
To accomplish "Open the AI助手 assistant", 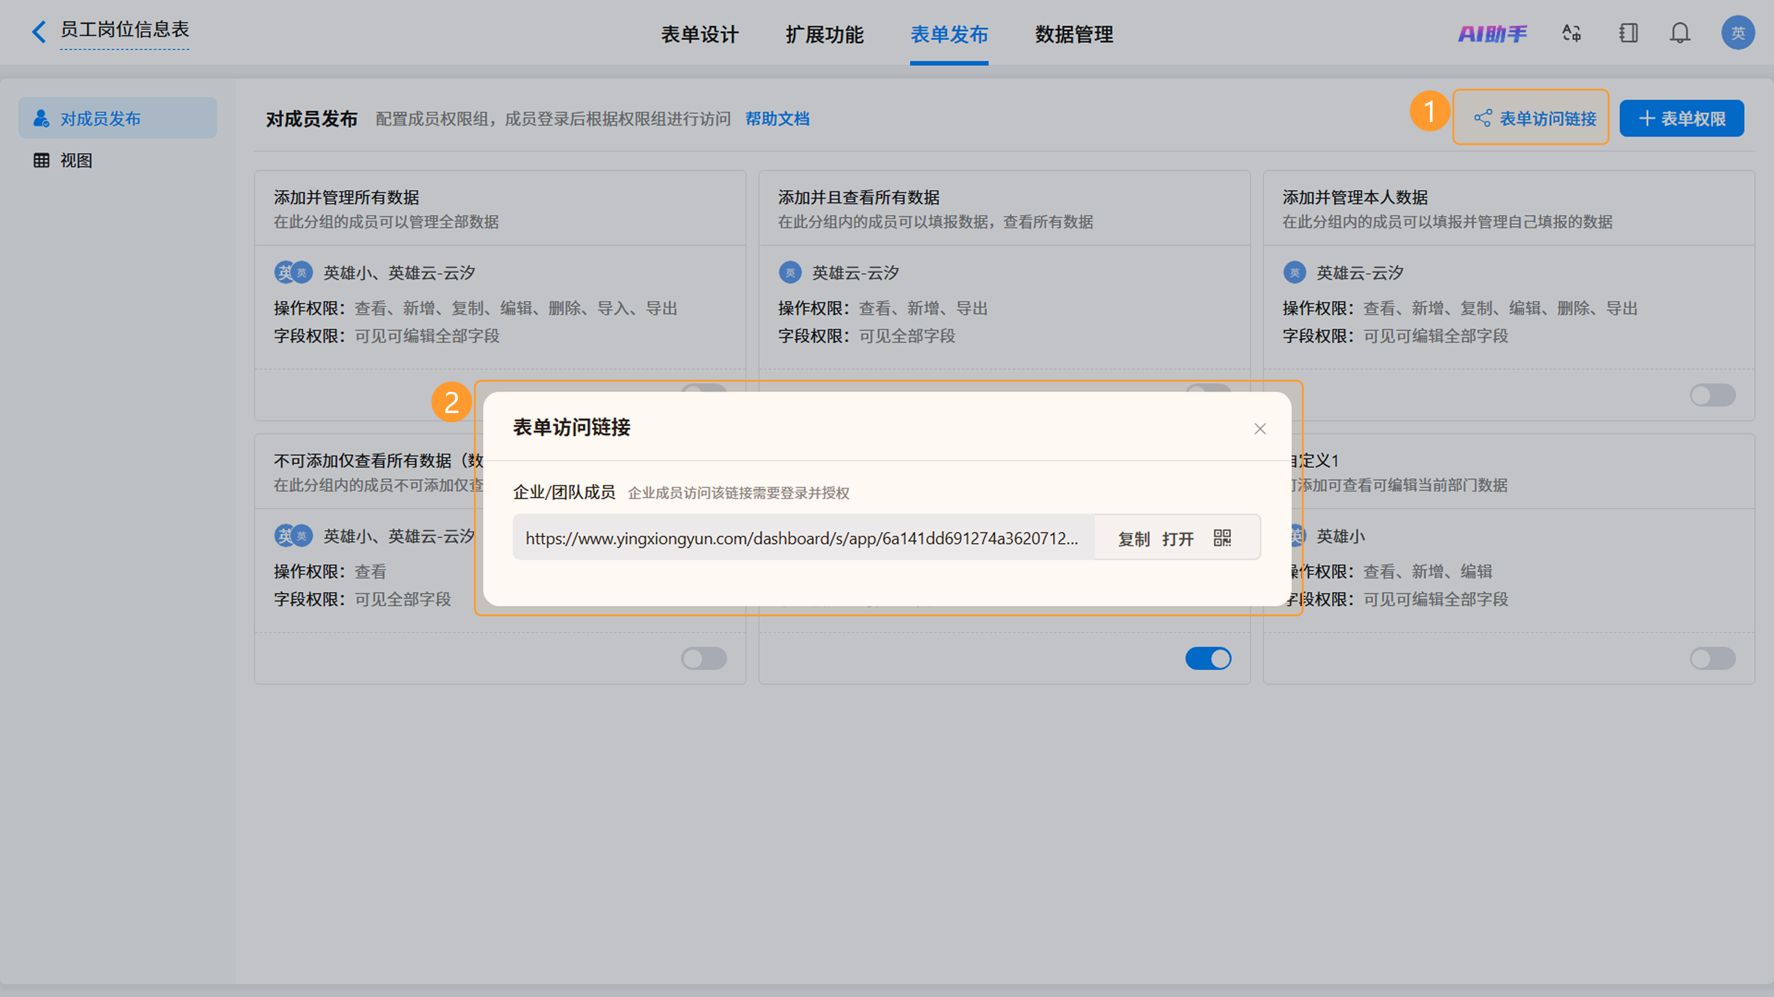I will click(1492, 33).
